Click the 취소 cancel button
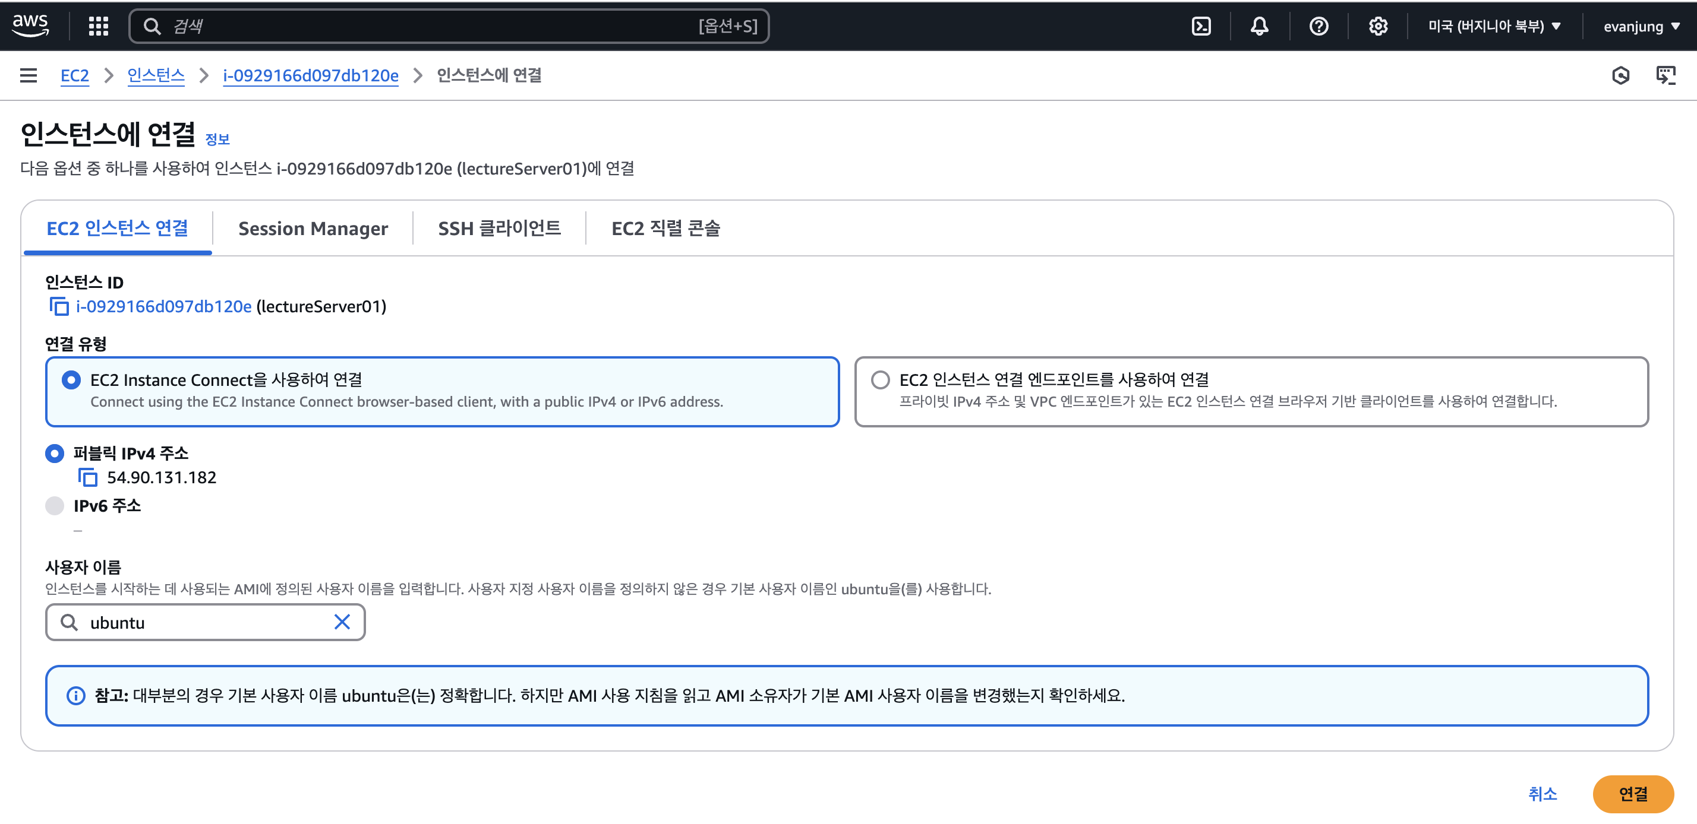 point(1542,794)
